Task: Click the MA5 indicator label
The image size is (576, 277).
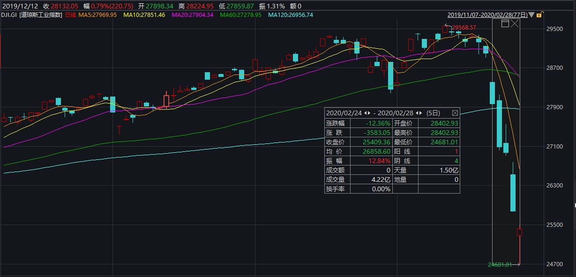Action: pos(97,15)
